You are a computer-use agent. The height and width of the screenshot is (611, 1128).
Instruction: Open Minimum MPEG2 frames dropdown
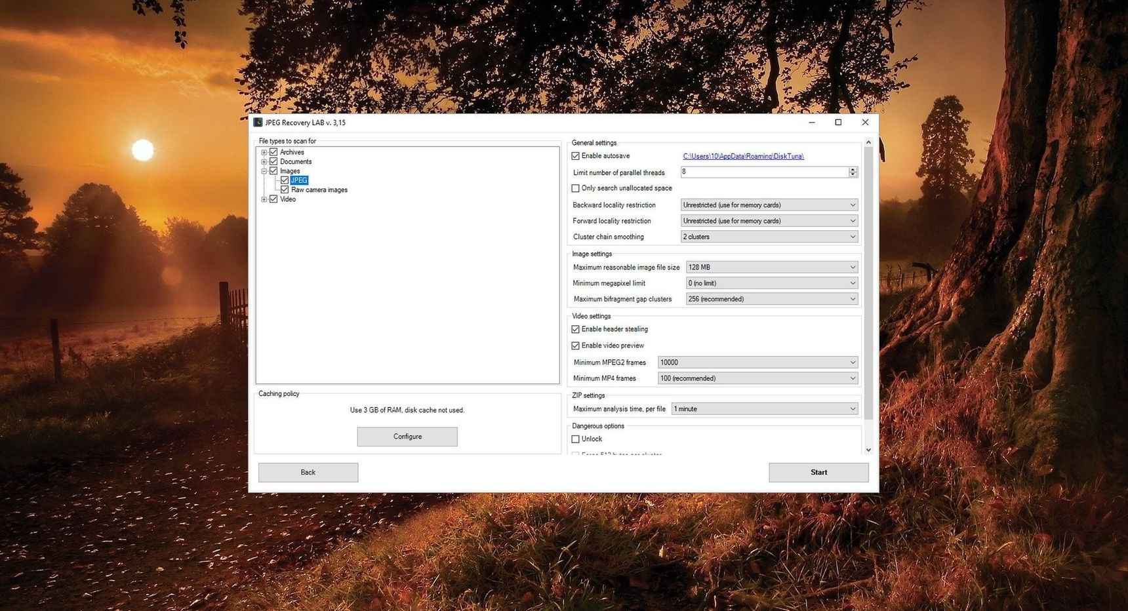(758, 363)
